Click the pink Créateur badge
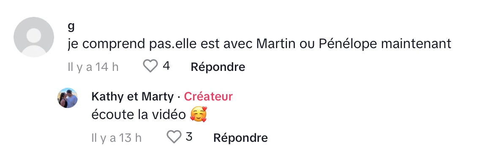This screenshot has width=480, height=157. [x=208, y=97]
